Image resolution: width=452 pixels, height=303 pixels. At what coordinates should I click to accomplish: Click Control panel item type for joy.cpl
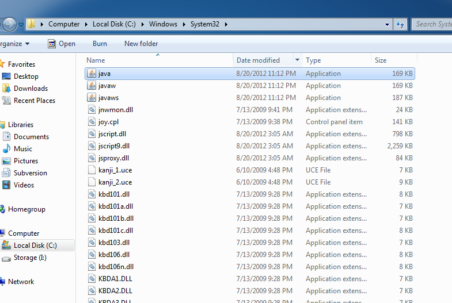pyautogui.click(x=334, y=122)
